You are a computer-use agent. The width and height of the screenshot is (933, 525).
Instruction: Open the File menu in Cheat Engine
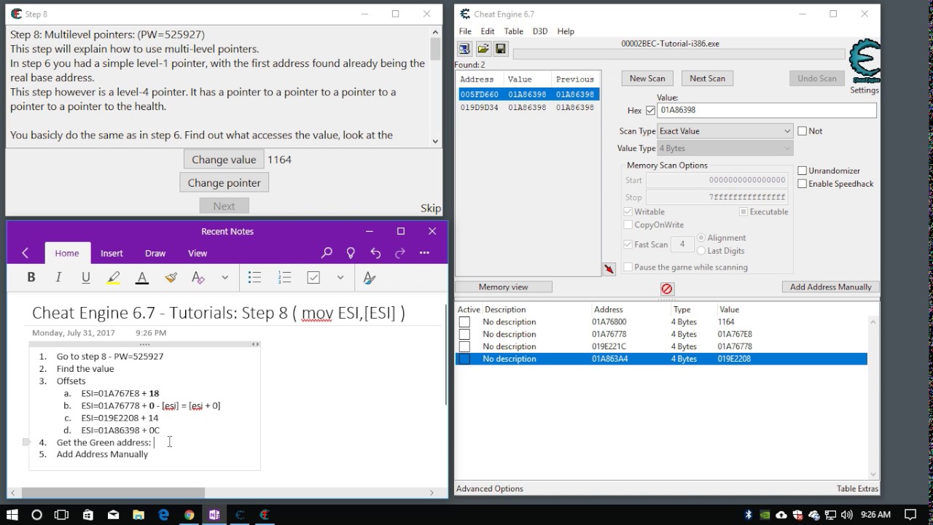(465, 31)
